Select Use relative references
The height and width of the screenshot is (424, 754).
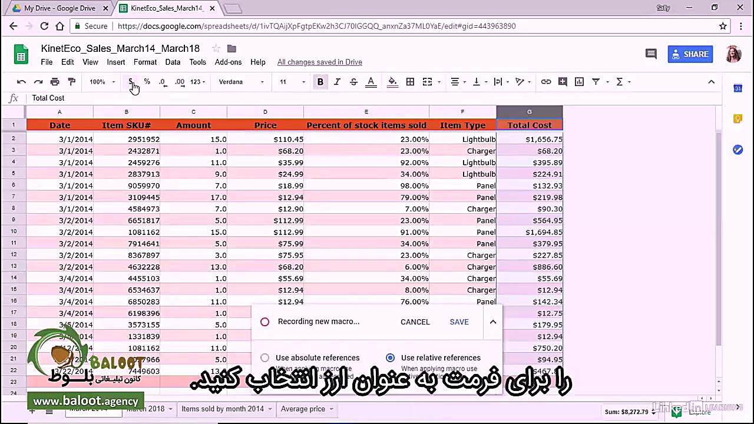pos(390,357)
